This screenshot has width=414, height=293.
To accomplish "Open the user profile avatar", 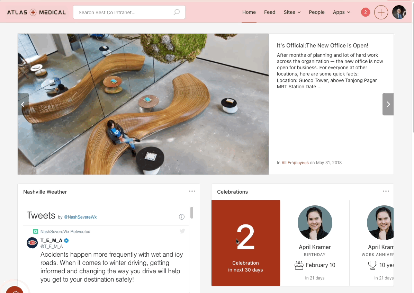I will [x=399, y=12].
